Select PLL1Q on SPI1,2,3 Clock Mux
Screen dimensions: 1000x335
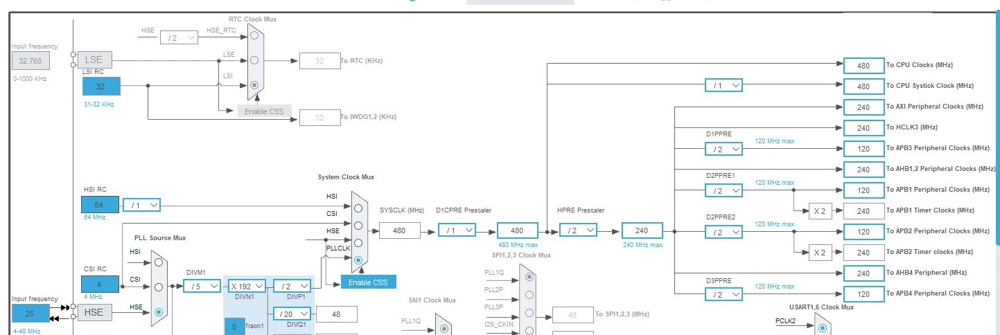point(530,277)
